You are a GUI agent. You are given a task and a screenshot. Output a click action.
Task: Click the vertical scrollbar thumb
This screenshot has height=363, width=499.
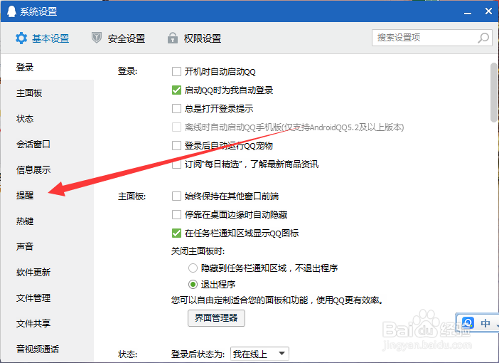point(494,93)
